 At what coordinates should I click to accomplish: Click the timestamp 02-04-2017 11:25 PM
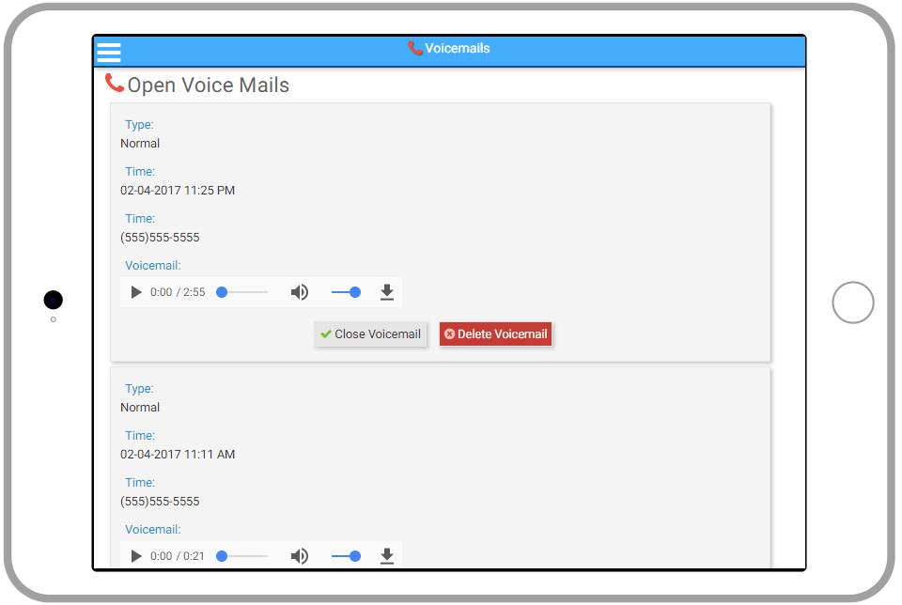pyautogui.click(x=179, y=190)
